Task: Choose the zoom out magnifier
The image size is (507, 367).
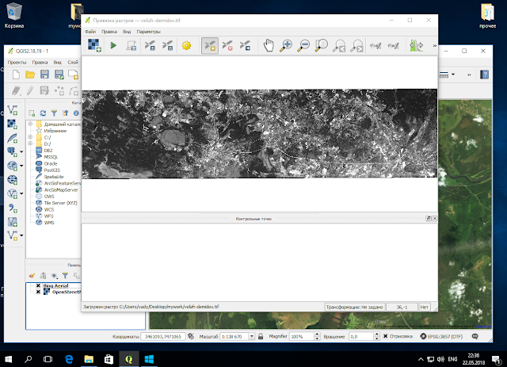Action: click(303, 45)
